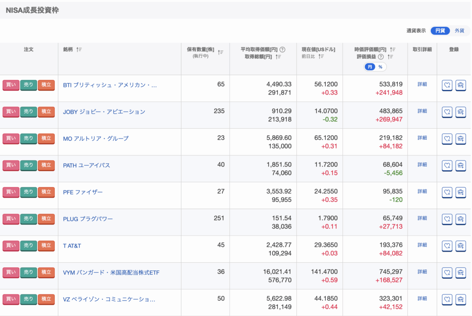
Task: Click help icon beside 平均取得価額
Action: (x=283, y=50)
